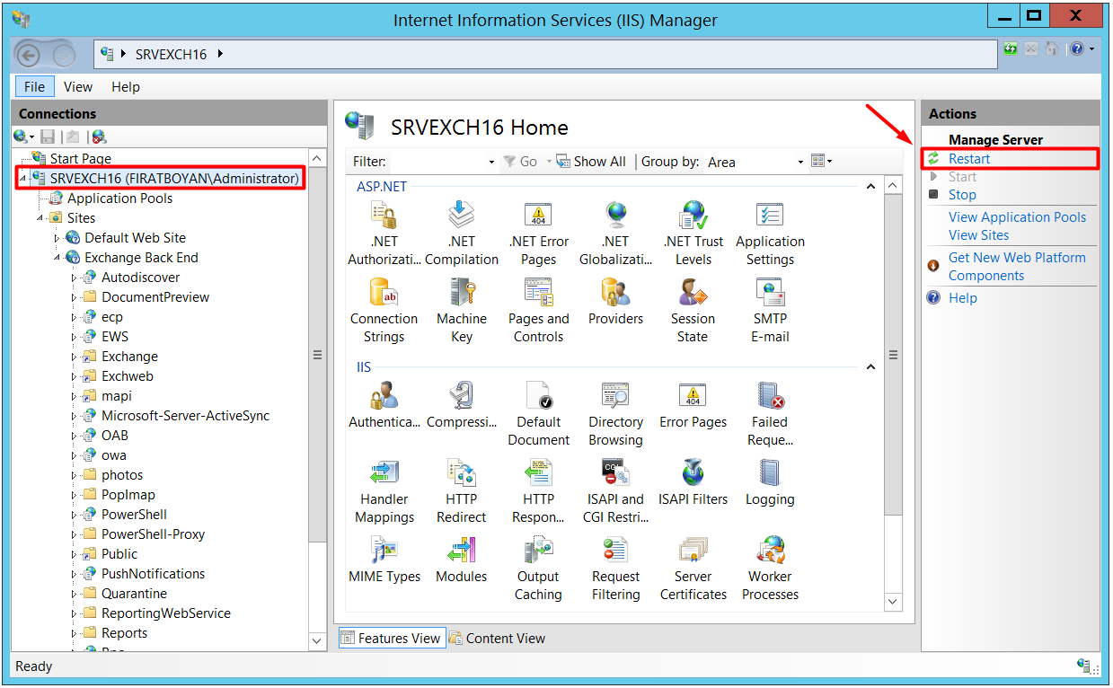Open the Modules feature
Image resolution: width=1113 pixels, height=688 pixels.
click(x=462, y=559)
